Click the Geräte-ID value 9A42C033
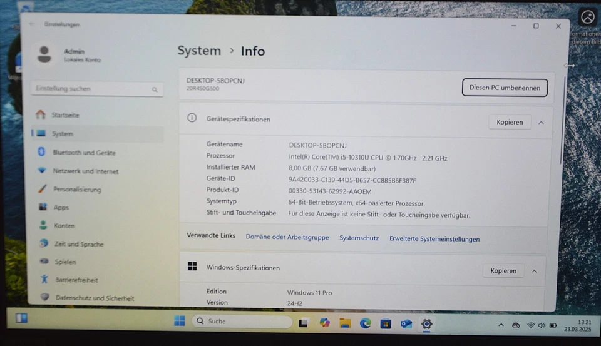601x346 pixels. coord(352,180)
